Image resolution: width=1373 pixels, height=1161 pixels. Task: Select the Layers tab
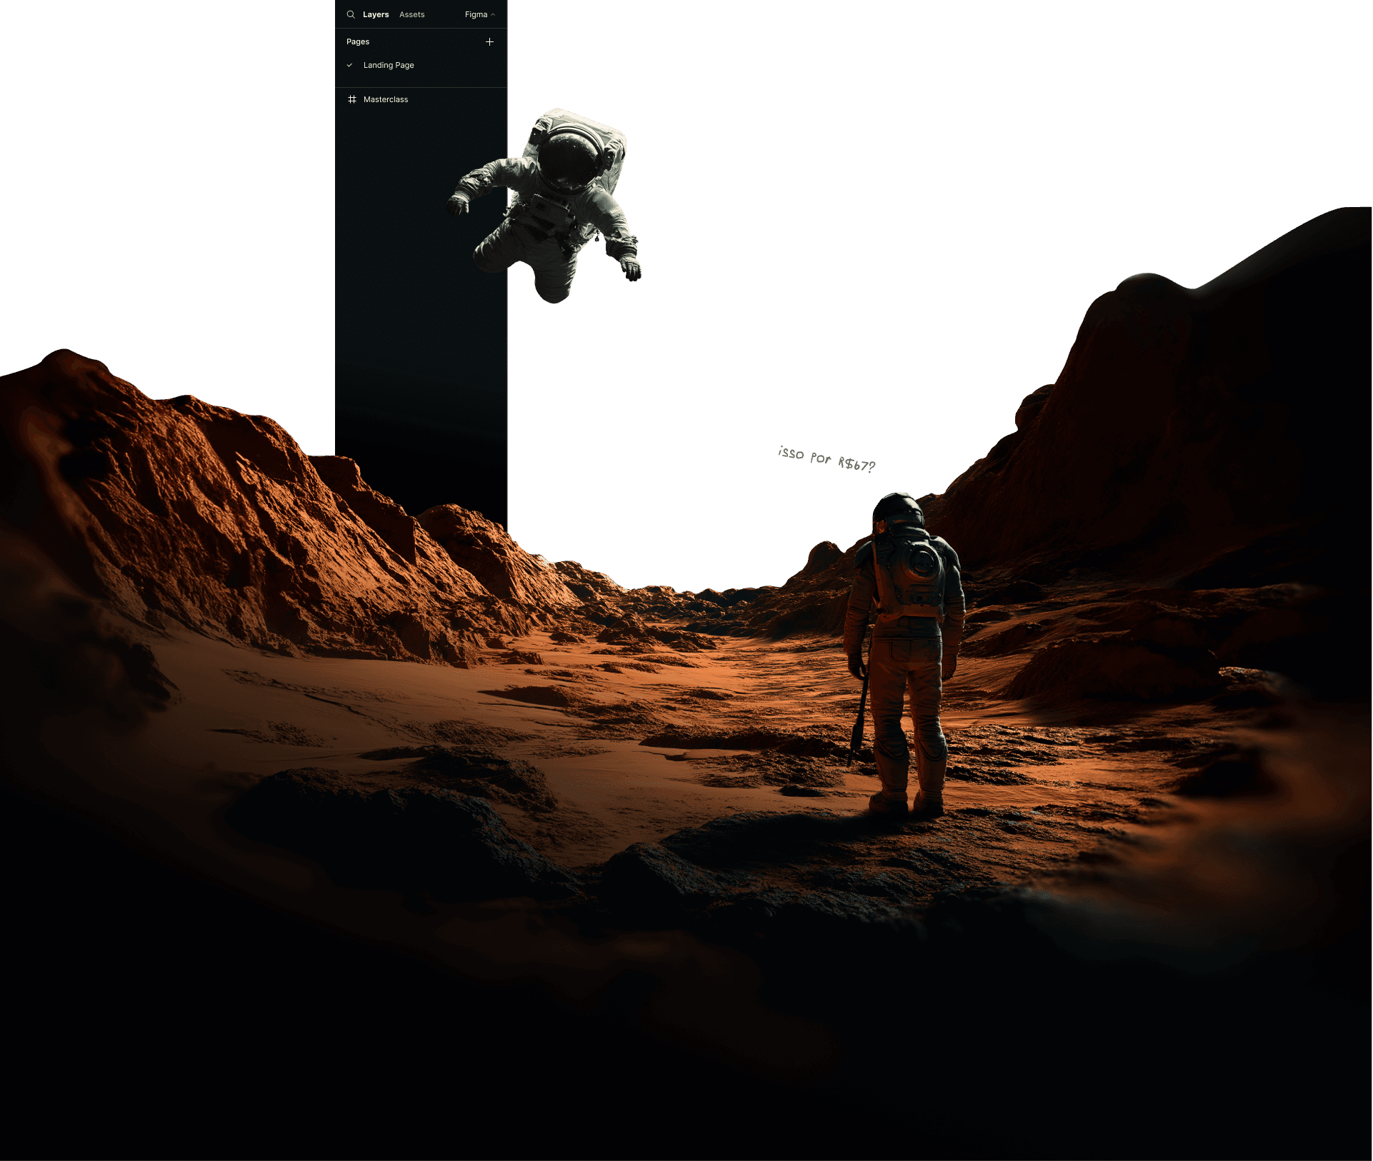click(x=375, y=14)
